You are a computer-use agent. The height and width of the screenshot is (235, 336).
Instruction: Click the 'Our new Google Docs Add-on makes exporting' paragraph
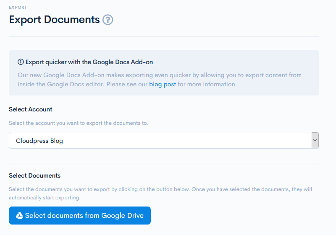pyautogui.click(x=160, y=80)
